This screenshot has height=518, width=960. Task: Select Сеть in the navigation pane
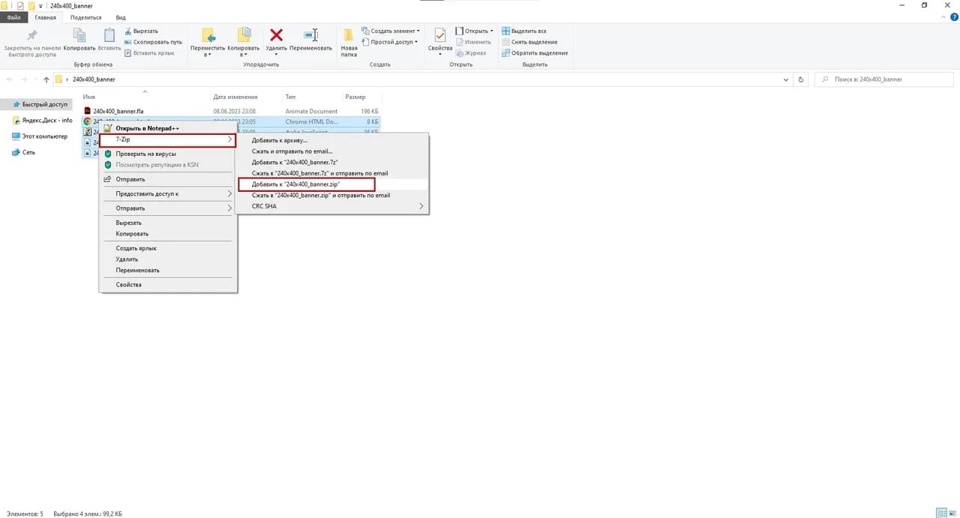pos(23,152)
